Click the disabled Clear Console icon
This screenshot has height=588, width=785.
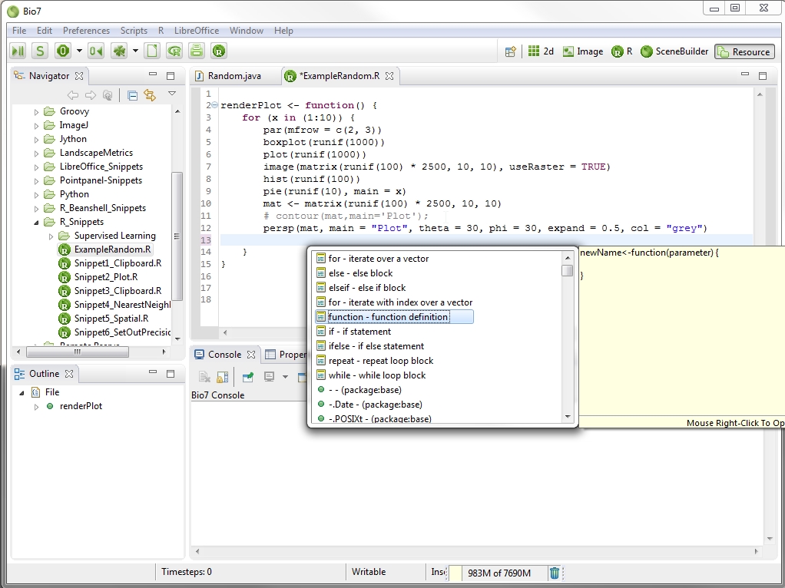[x=204, y=377]
